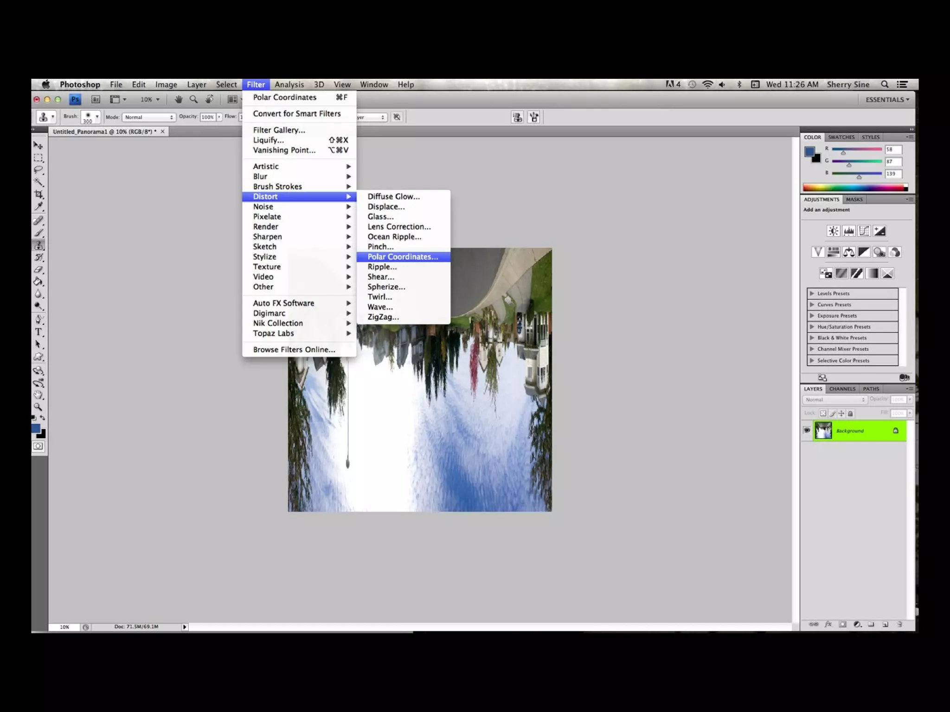
Task: Launch Bridge from the Br icon
Action: click(x=96, y=99)
